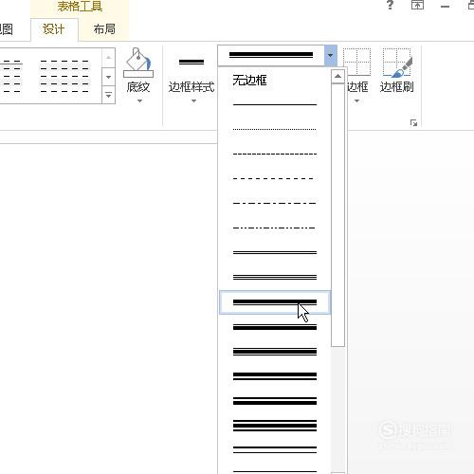
Task: Click the line style list scrollbar thumb
Action: tap(337, 215)
